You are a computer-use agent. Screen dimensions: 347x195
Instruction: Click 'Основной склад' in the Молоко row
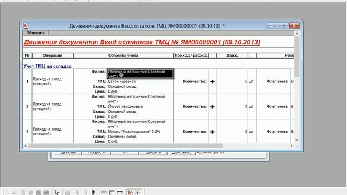point(122,136)
